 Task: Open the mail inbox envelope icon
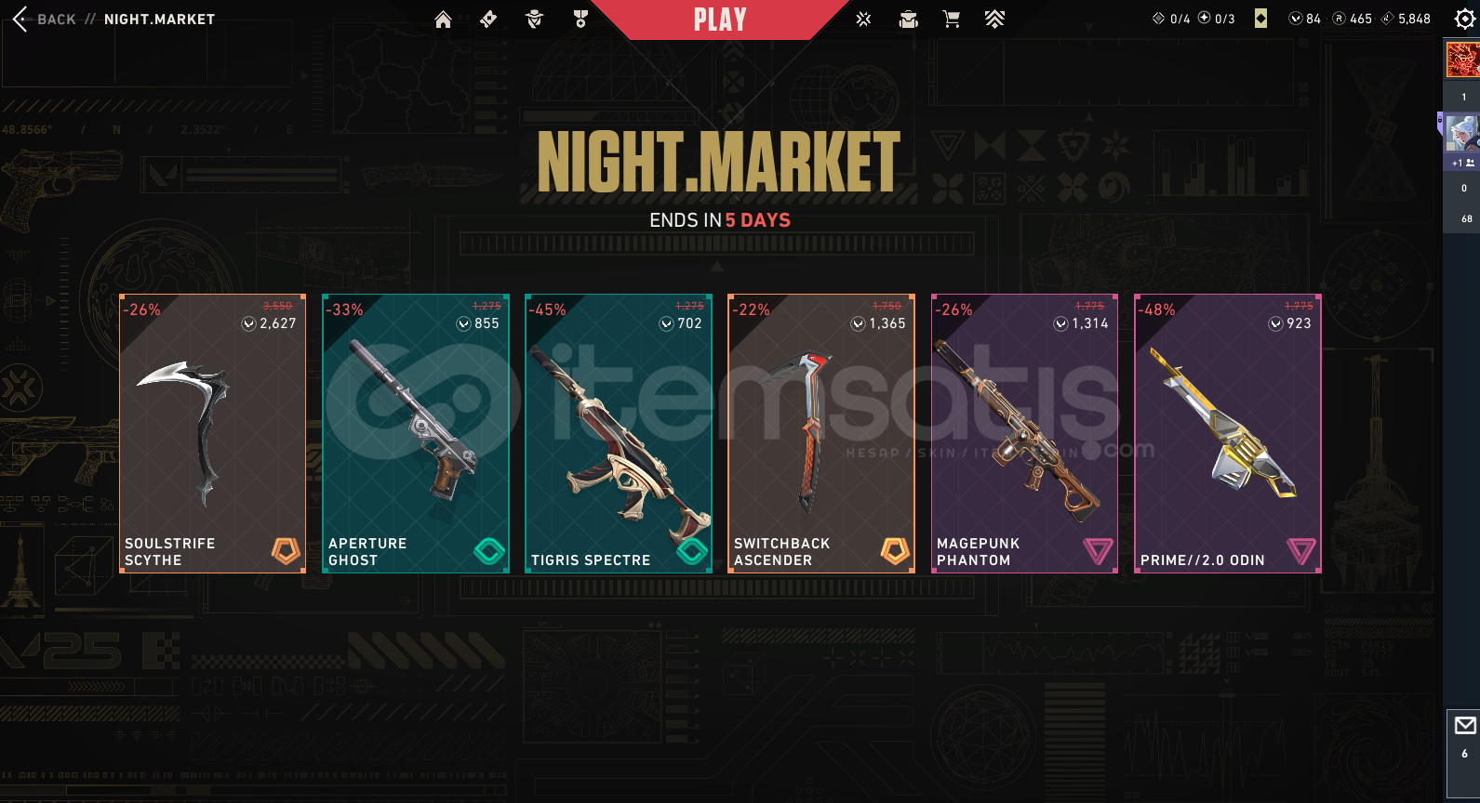1465,725
